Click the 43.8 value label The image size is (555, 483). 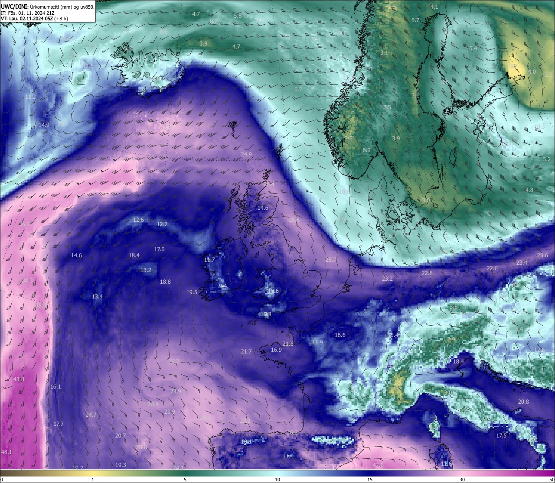coord(19,379)
